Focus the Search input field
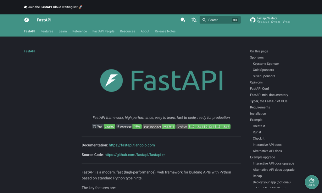This screenshot has width=322, height=193. pos(220,20)
